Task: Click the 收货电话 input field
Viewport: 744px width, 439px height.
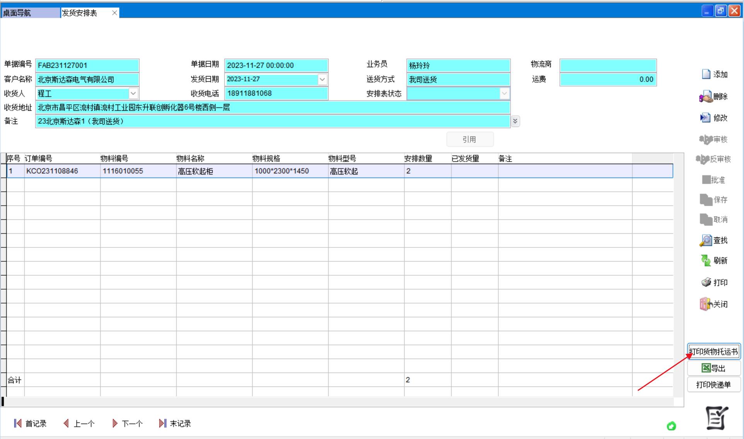Action: [276, 93]
